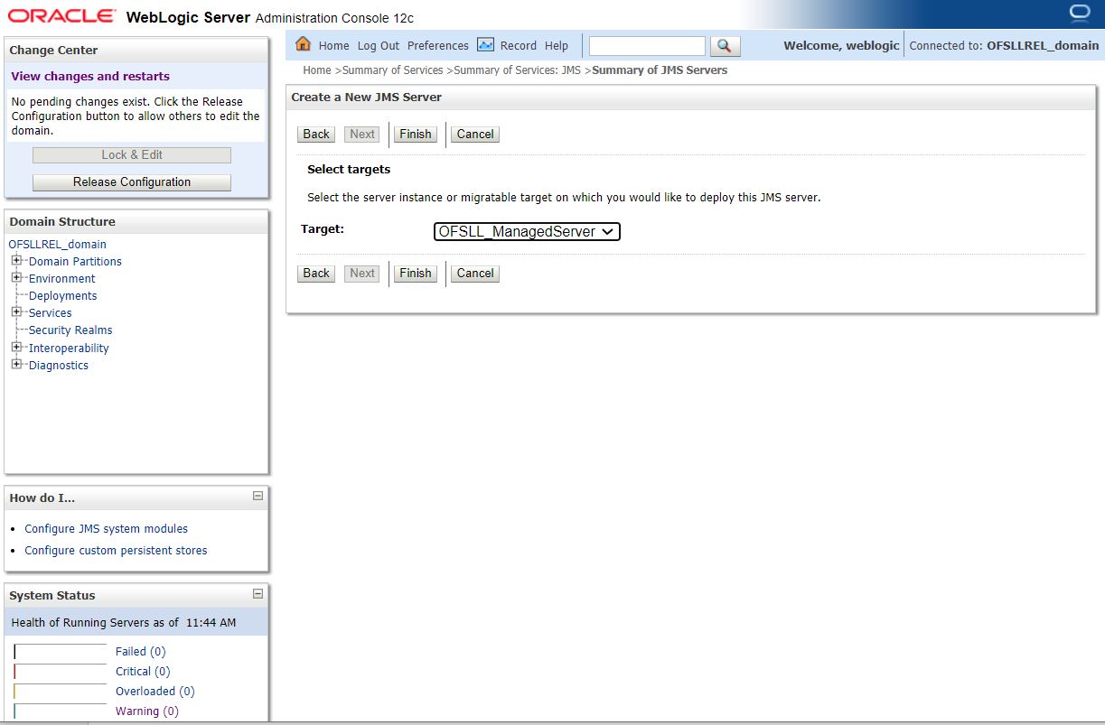Click the Change Center panel header
The width and height of the screenshot is (1105, 725).
click(136, 50)
